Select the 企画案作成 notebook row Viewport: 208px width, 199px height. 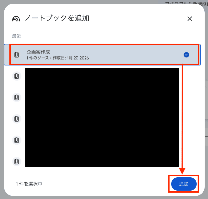tap(102, 54)
